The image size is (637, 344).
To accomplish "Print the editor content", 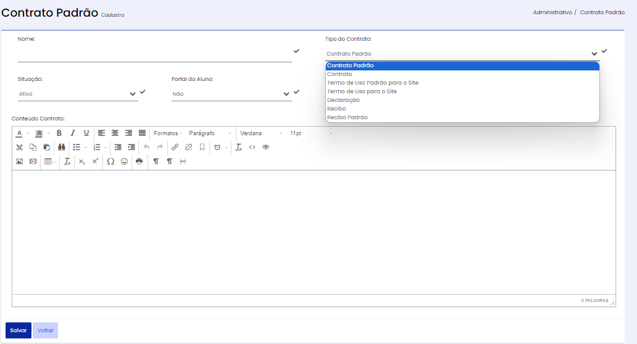I will point(139,161).
